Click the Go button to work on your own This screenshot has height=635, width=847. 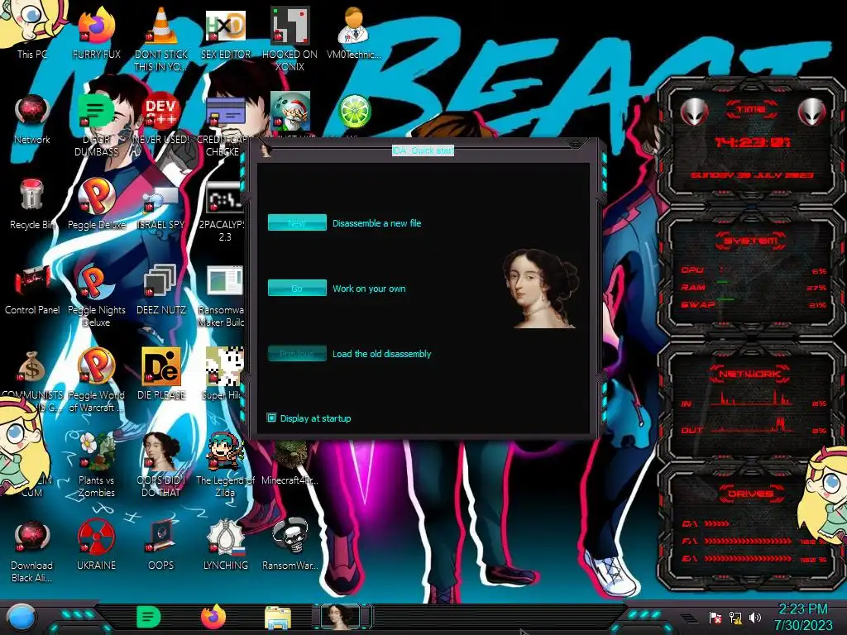click(x=297, y=288)
